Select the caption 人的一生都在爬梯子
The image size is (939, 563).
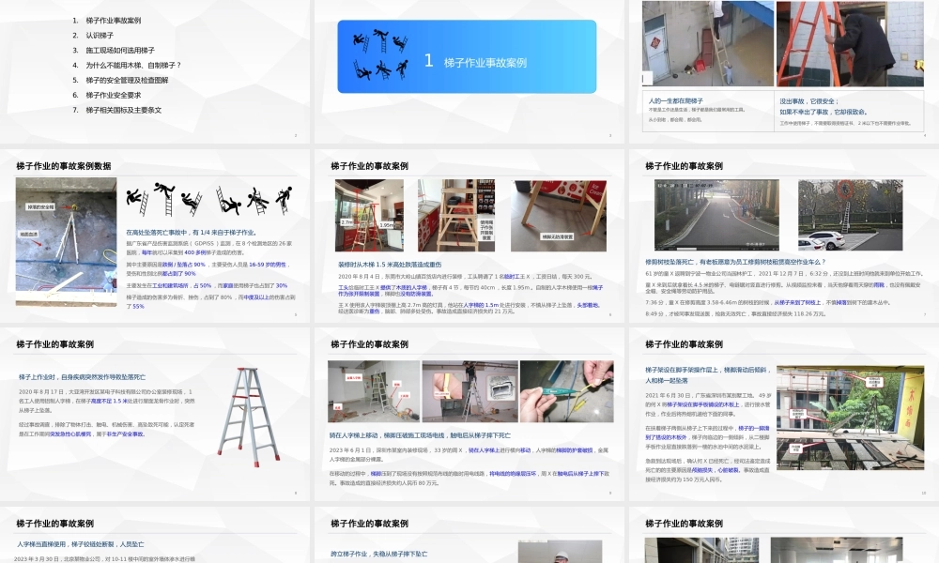(x=675, y=101)
